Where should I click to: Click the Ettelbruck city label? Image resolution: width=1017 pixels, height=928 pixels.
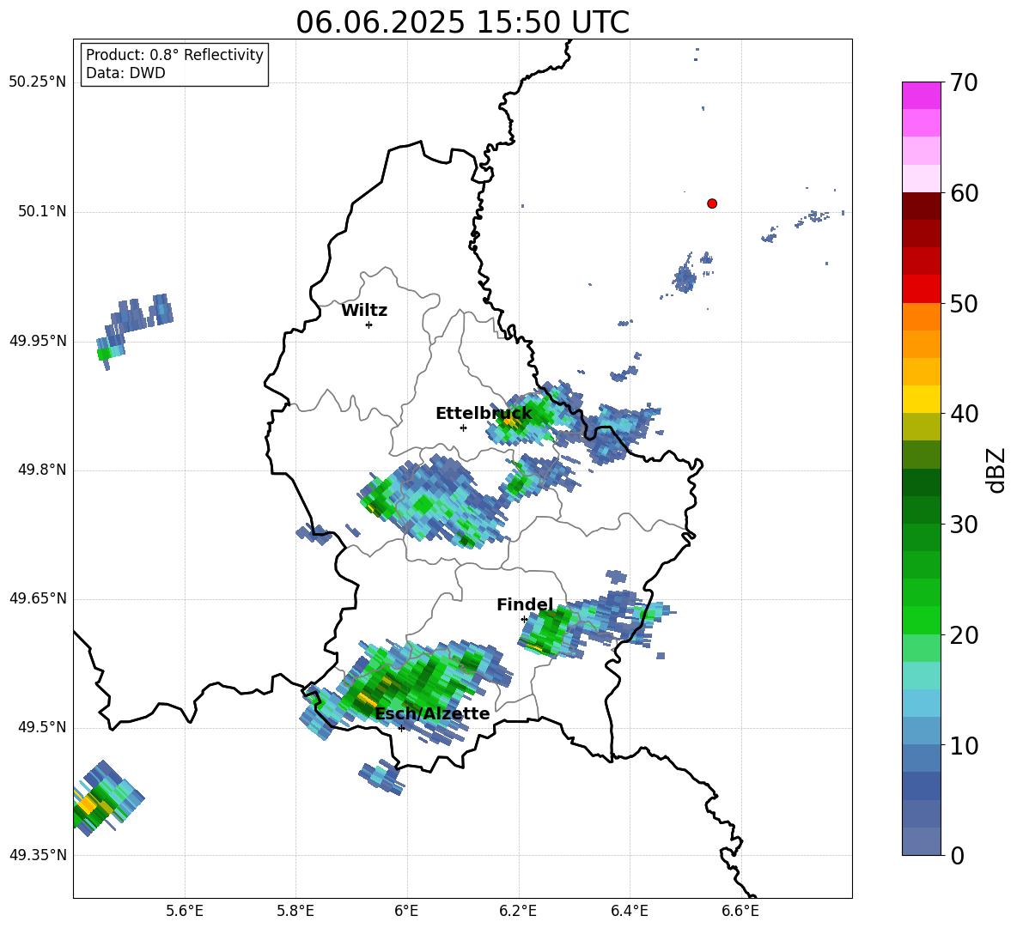pos(484,414)
